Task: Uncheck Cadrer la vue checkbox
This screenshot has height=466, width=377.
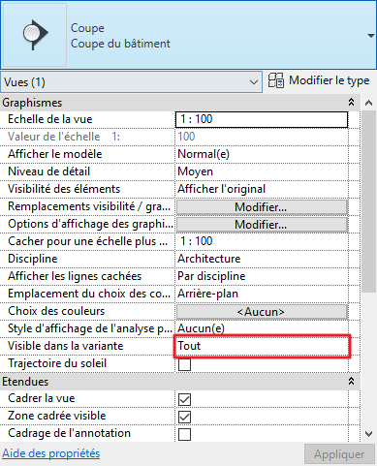Action: (x=184, y=399)
